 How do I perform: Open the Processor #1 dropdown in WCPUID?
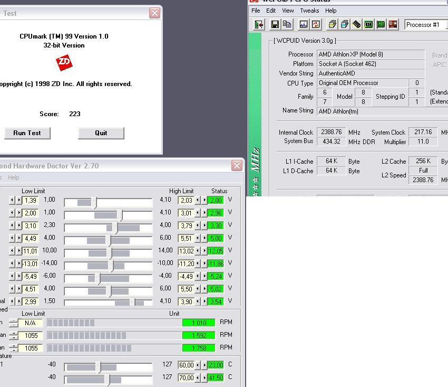point(426,25)
